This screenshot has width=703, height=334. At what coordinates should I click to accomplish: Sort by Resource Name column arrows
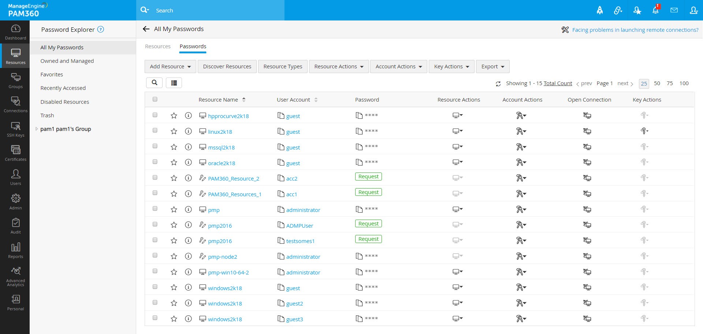(x=244, y=99)
